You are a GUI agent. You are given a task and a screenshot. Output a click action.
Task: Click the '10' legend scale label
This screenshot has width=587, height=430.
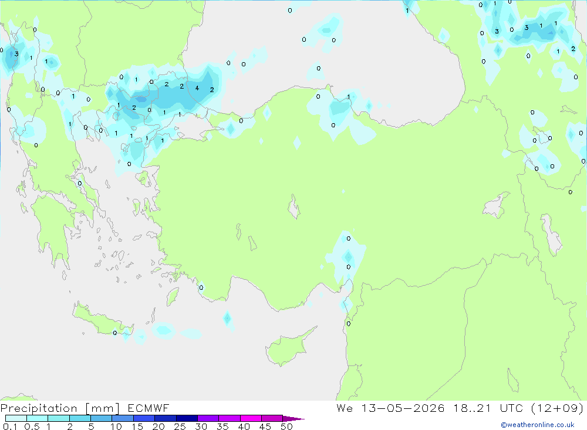tap(116, 426)
